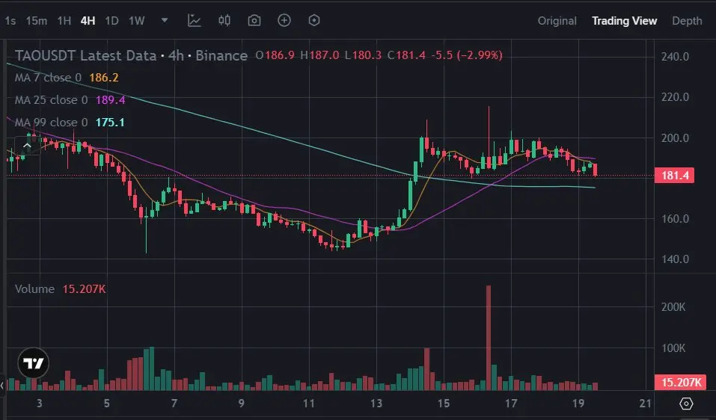Click the left edge panel arrow
This screenshot has height=420, width=716.
point(2,386)
